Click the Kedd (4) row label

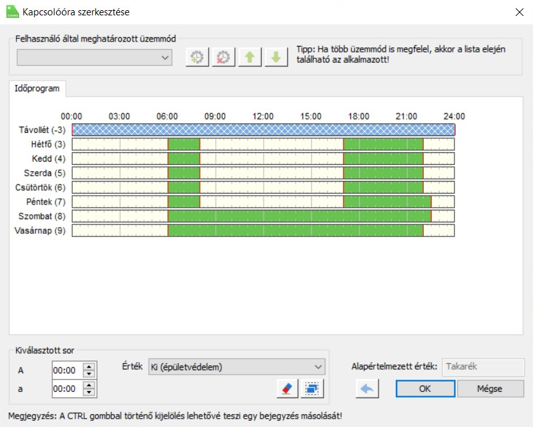(x=49, y=159)
